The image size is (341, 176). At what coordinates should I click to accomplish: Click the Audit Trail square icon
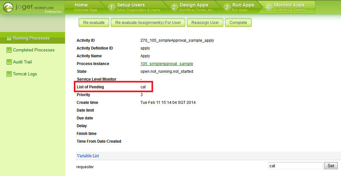click(x=9, y=62)
